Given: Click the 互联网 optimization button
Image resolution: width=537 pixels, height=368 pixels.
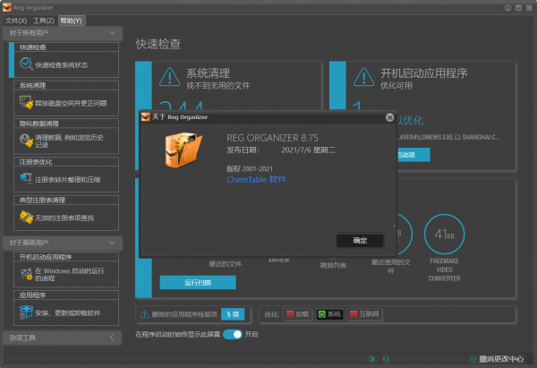Looking at the screenshot, I should [x=365, y=314].
